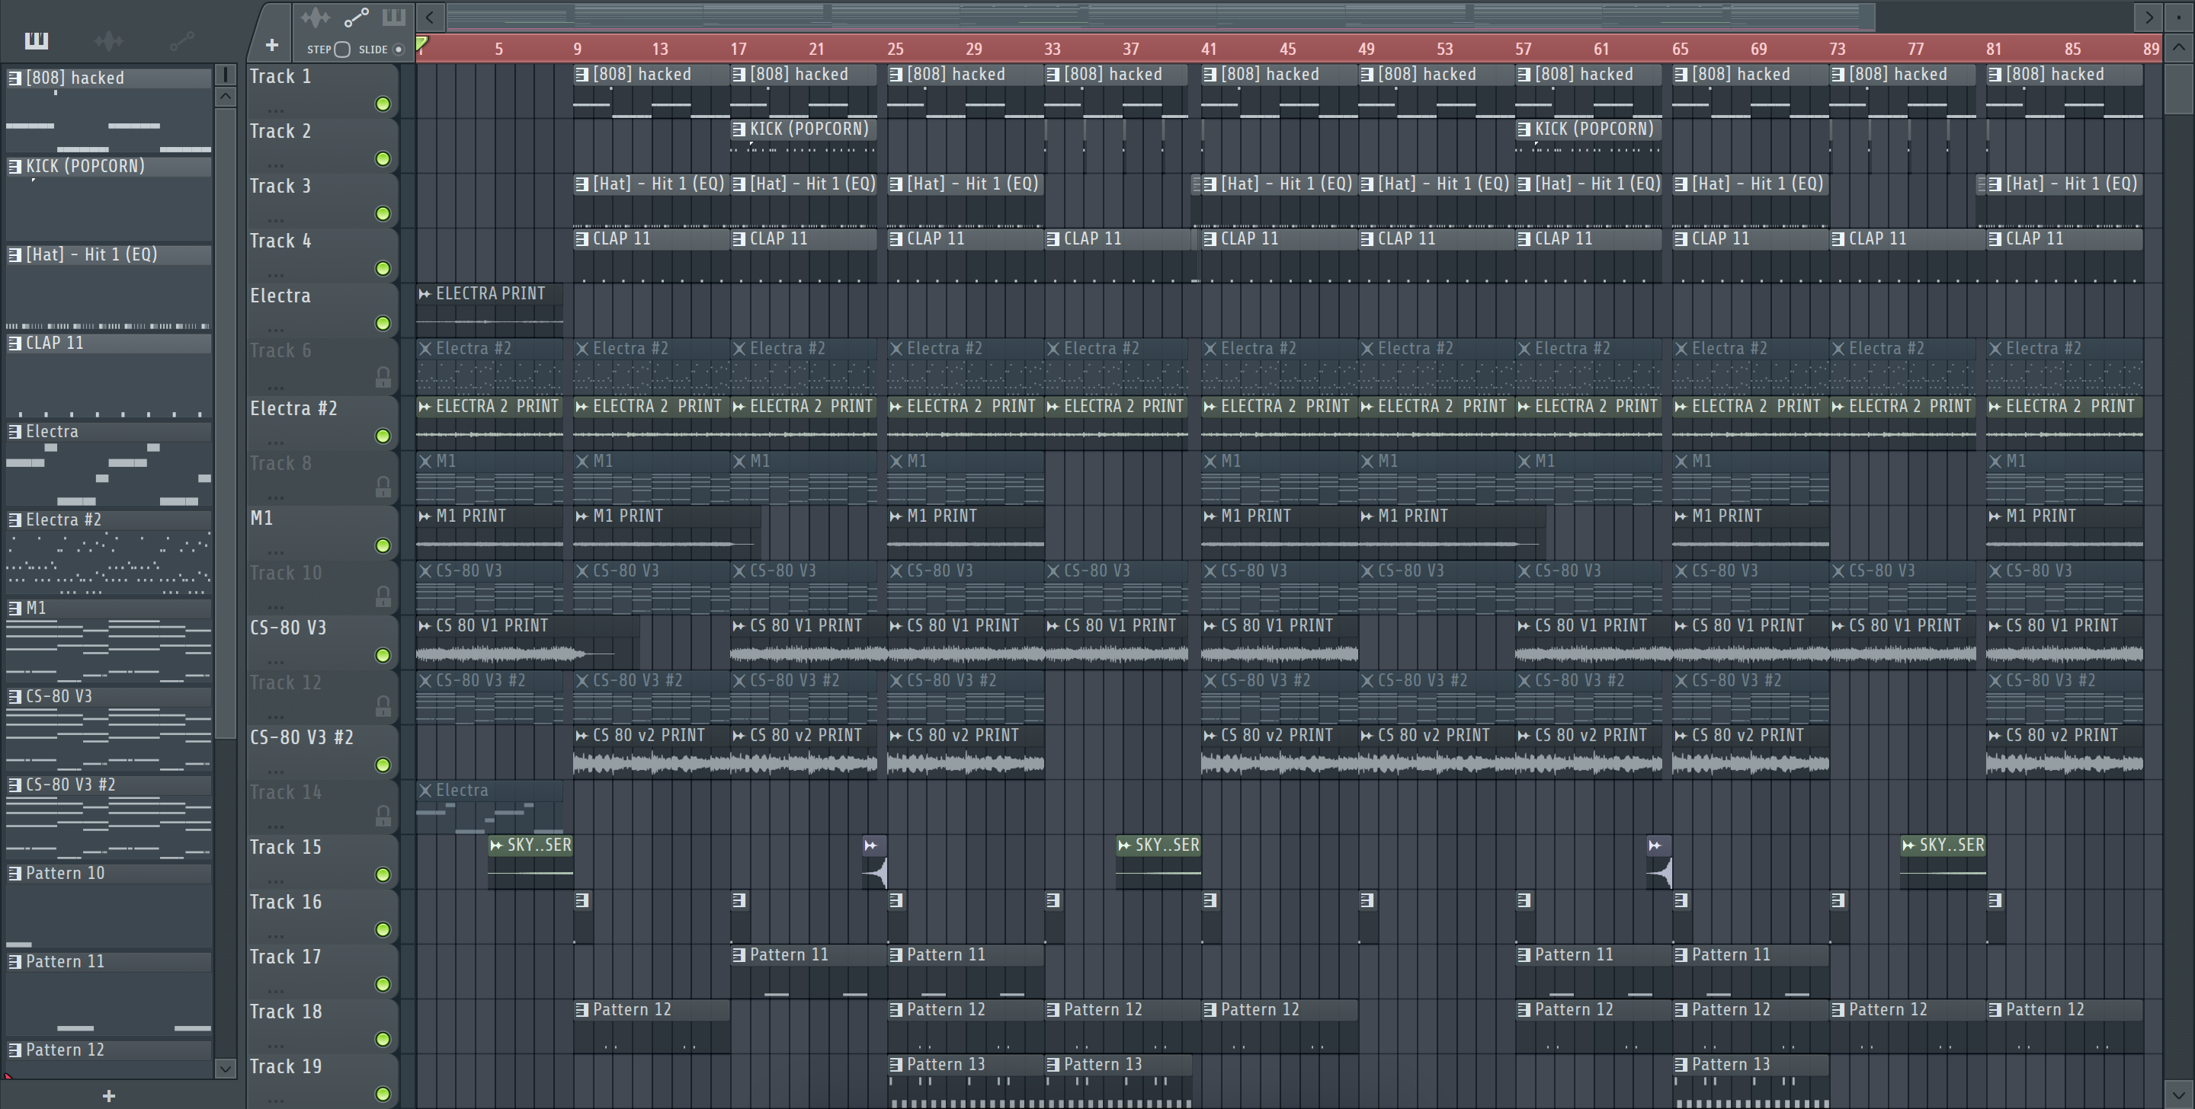Select the SKY..SER audio clip near bar 5
The image size is (2195, 1109).
tap(530, 861)
